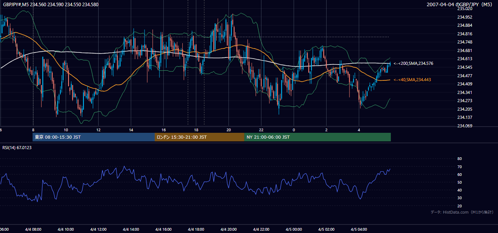Click the 234.273 price axis label

click(465, 101)
